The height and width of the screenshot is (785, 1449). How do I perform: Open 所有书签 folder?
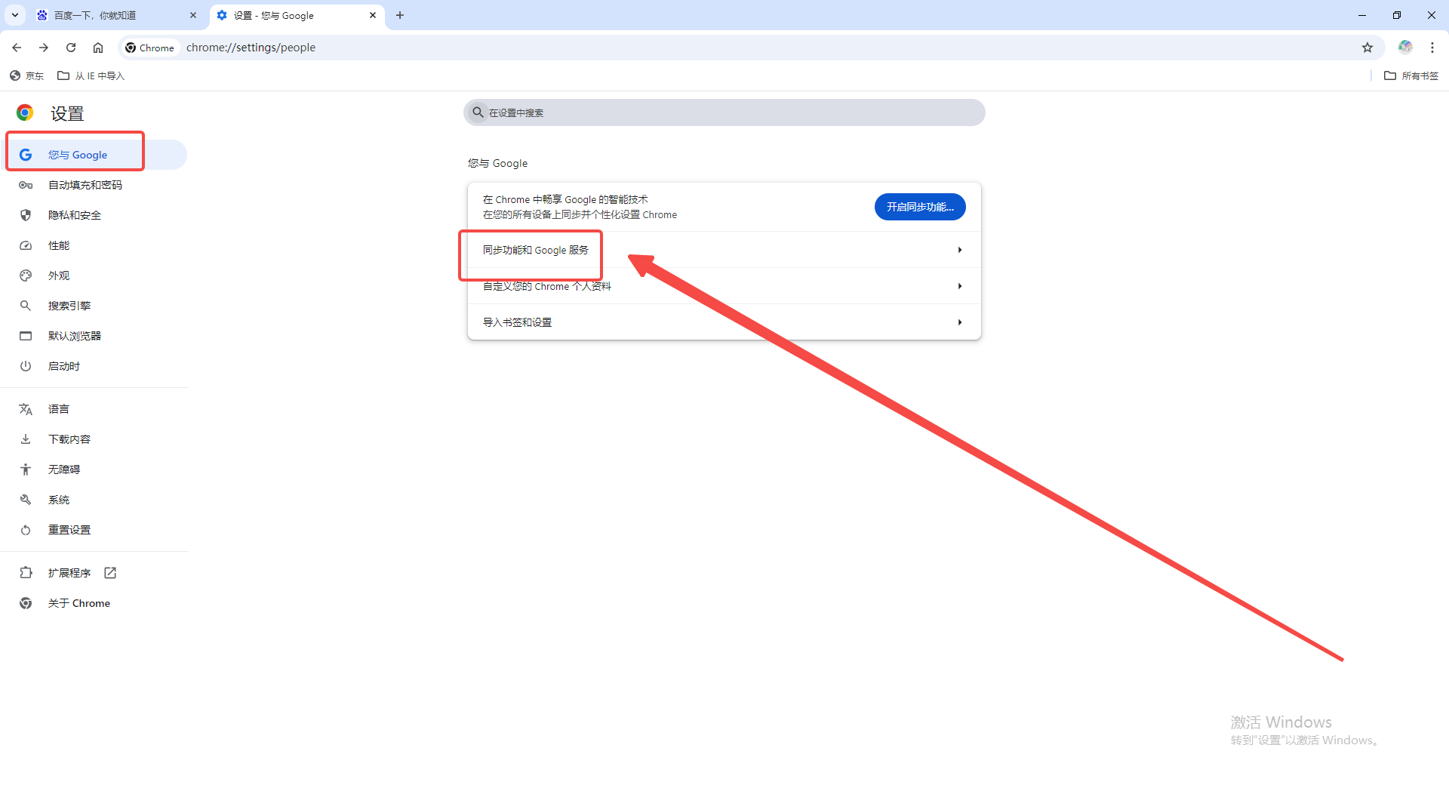point(1411,75)
